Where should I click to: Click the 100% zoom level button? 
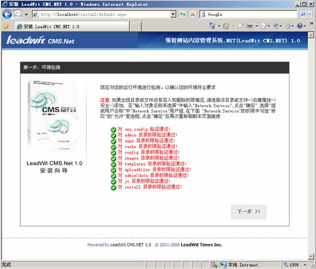click(292, 264)
